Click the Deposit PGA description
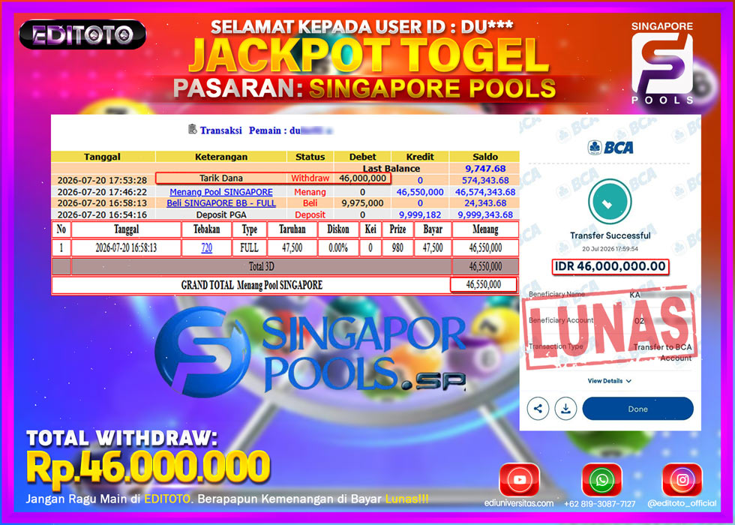 [x=220, y=214]
